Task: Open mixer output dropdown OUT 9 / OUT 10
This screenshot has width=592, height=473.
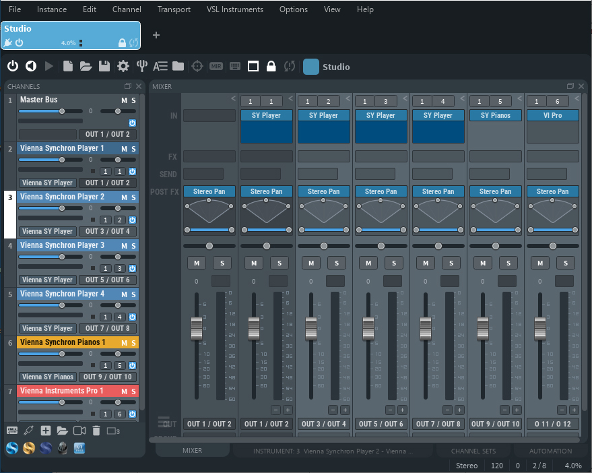Action: tap(495, 424)
